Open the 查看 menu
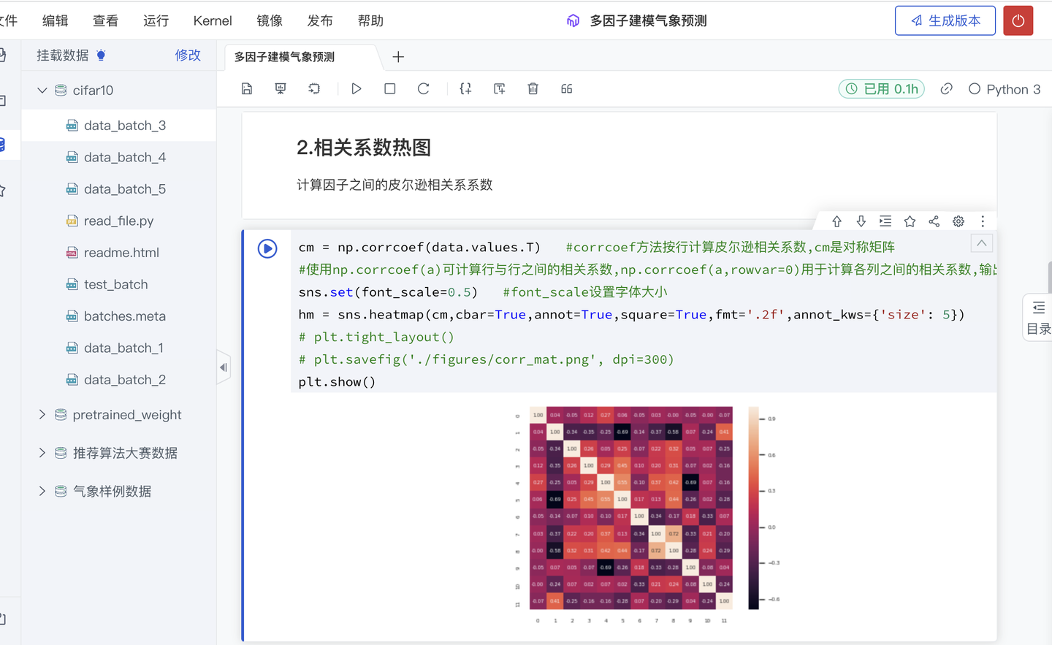This screenshot has height=645, width=1052. (105, 20)
